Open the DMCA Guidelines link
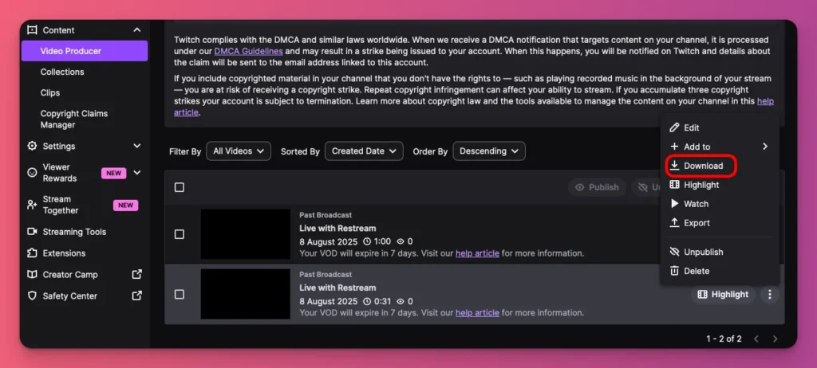The width and height of the screenshot is (817, 368). tap(249, 51)
